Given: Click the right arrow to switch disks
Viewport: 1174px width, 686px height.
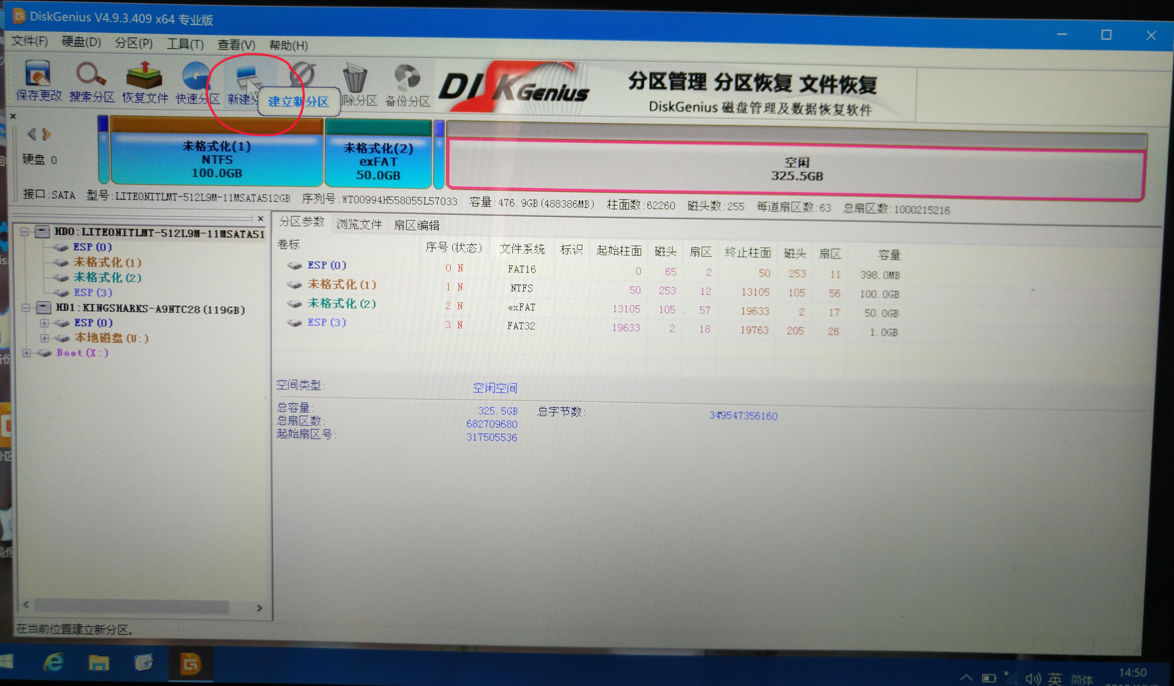Looking at the screenshot, I should pos(46,135).
